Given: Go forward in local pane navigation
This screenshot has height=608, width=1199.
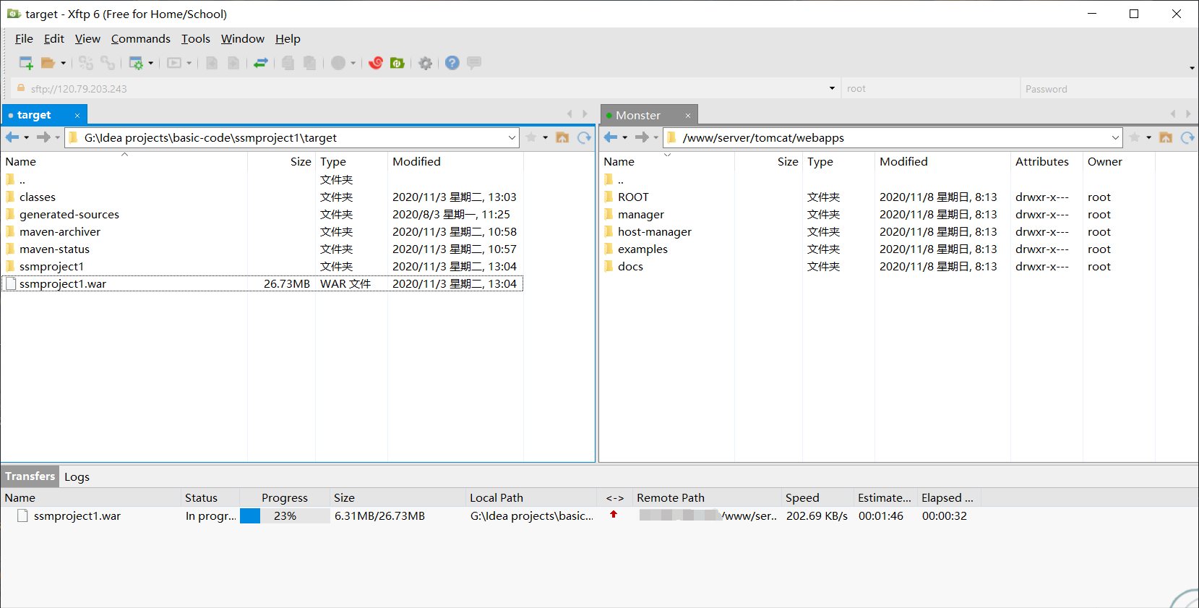Looking at the screenshot, I should [x=43, y=137].
